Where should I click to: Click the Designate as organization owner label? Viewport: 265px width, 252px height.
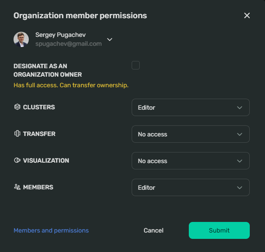48,70
